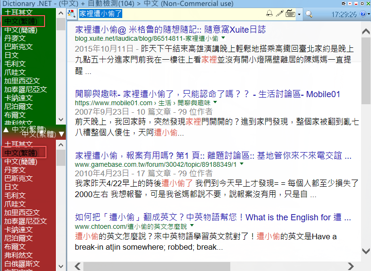Click the green list scrollbar thumb

(x=61, y=24)
